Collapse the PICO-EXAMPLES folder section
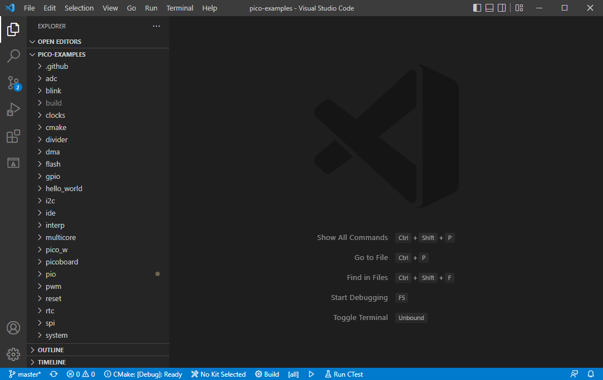Viewport: 603px width, 380px height. pyautogui.click(x=98, y=54)
